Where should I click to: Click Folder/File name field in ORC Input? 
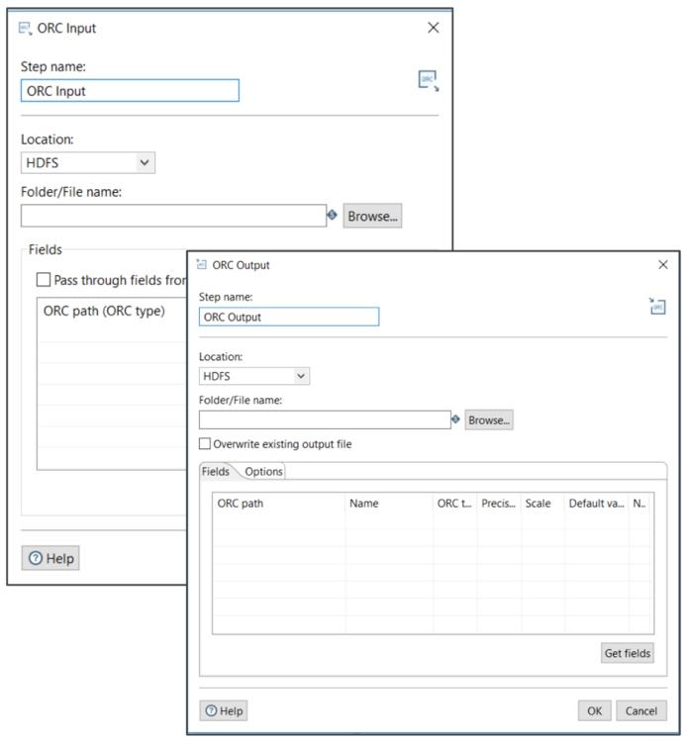173,216
